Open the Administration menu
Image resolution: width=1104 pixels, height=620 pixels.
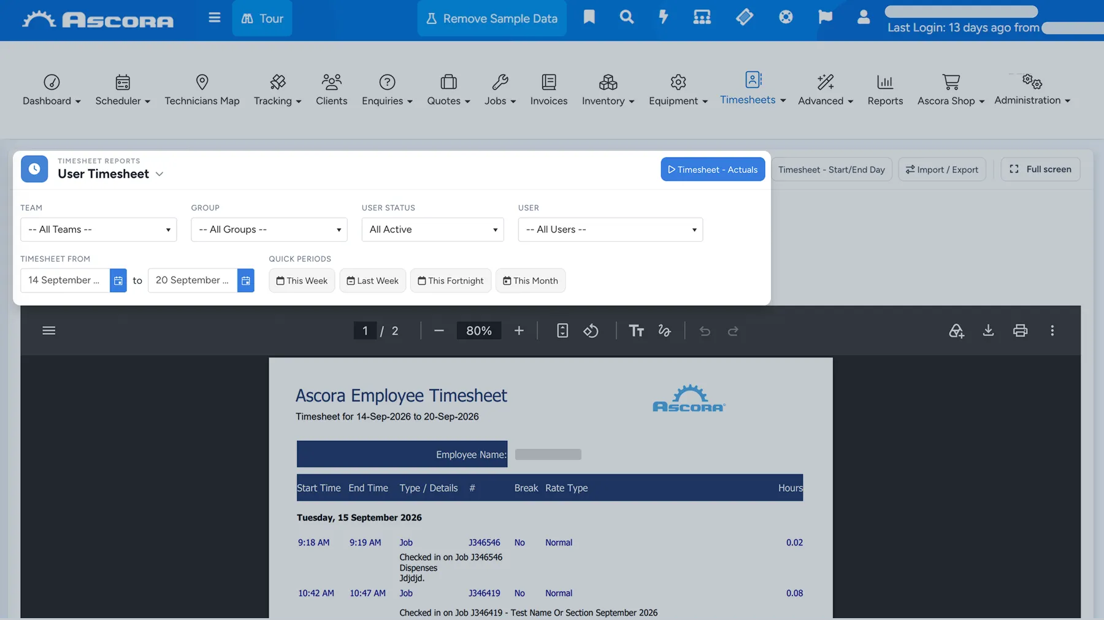tap(1032, 90)
